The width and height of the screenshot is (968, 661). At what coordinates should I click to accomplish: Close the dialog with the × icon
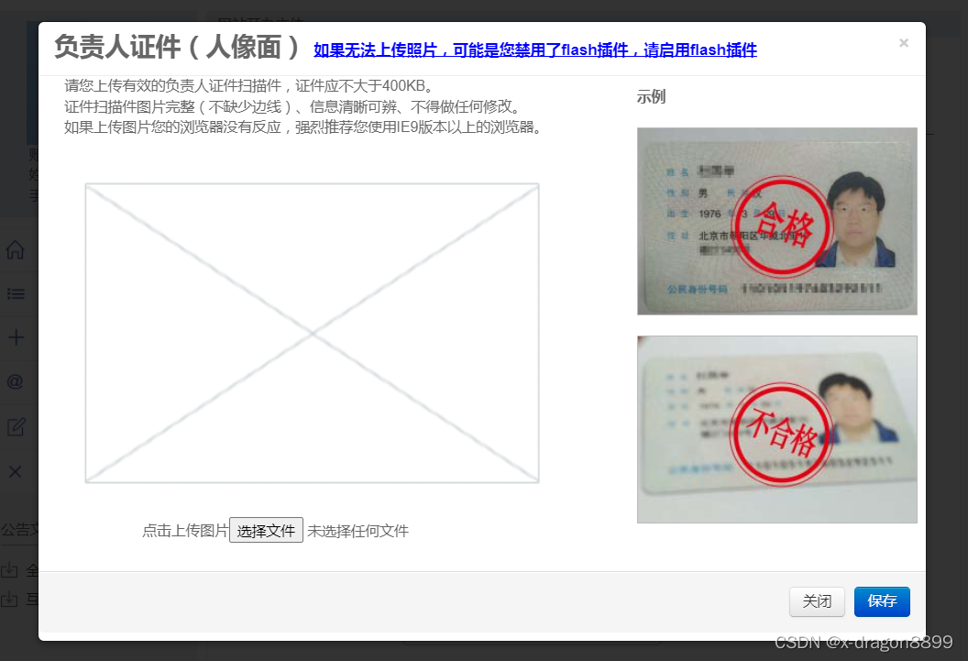(904, 42)
